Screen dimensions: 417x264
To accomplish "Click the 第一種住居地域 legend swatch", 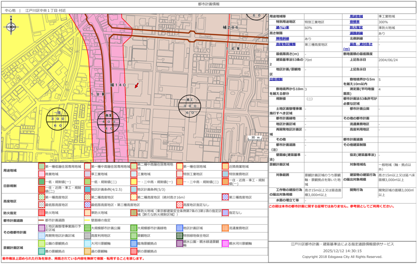I will pos(178,167).
